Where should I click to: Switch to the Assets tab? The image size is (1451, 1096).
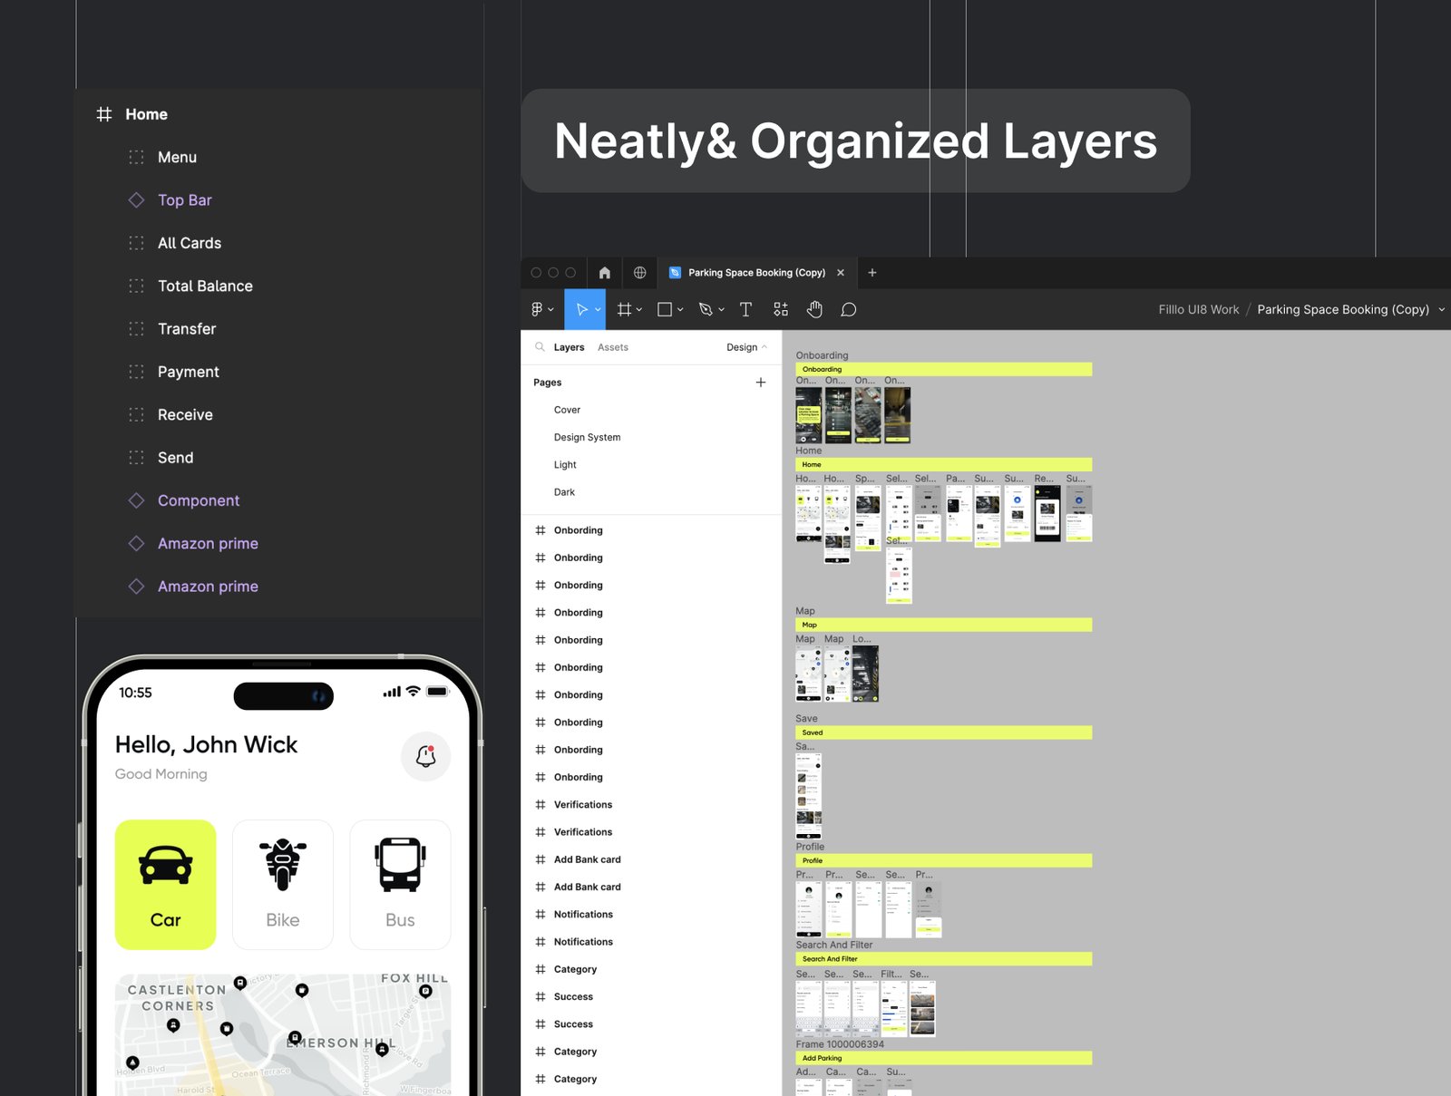pos(612,347)
